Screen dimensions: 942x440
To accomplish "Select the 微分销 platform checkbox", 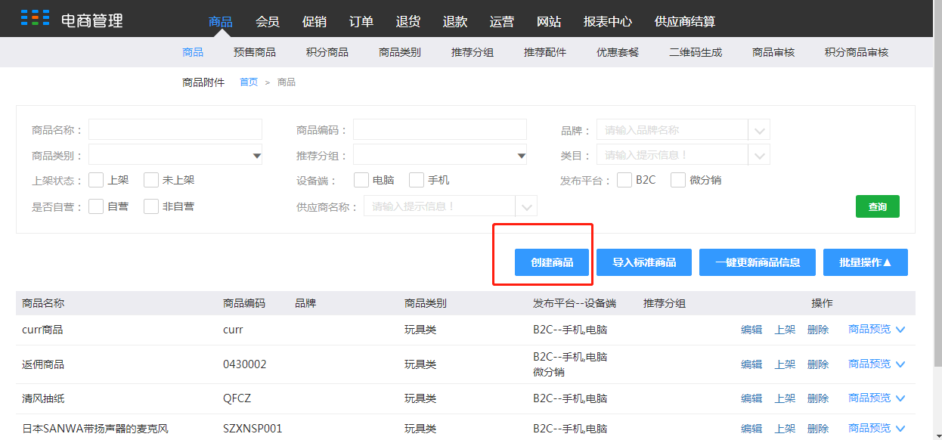I will pos(678,180).
